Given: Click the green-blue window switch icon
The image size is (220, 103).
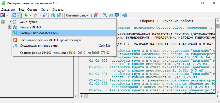Looking at the screenshot, I should 14,15.
